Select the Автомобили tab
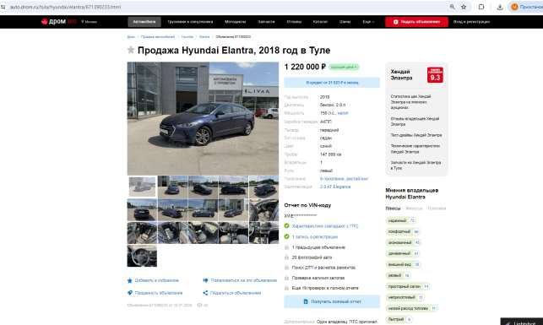This screenshot has height=325, width=543. (x=144, y=22)
